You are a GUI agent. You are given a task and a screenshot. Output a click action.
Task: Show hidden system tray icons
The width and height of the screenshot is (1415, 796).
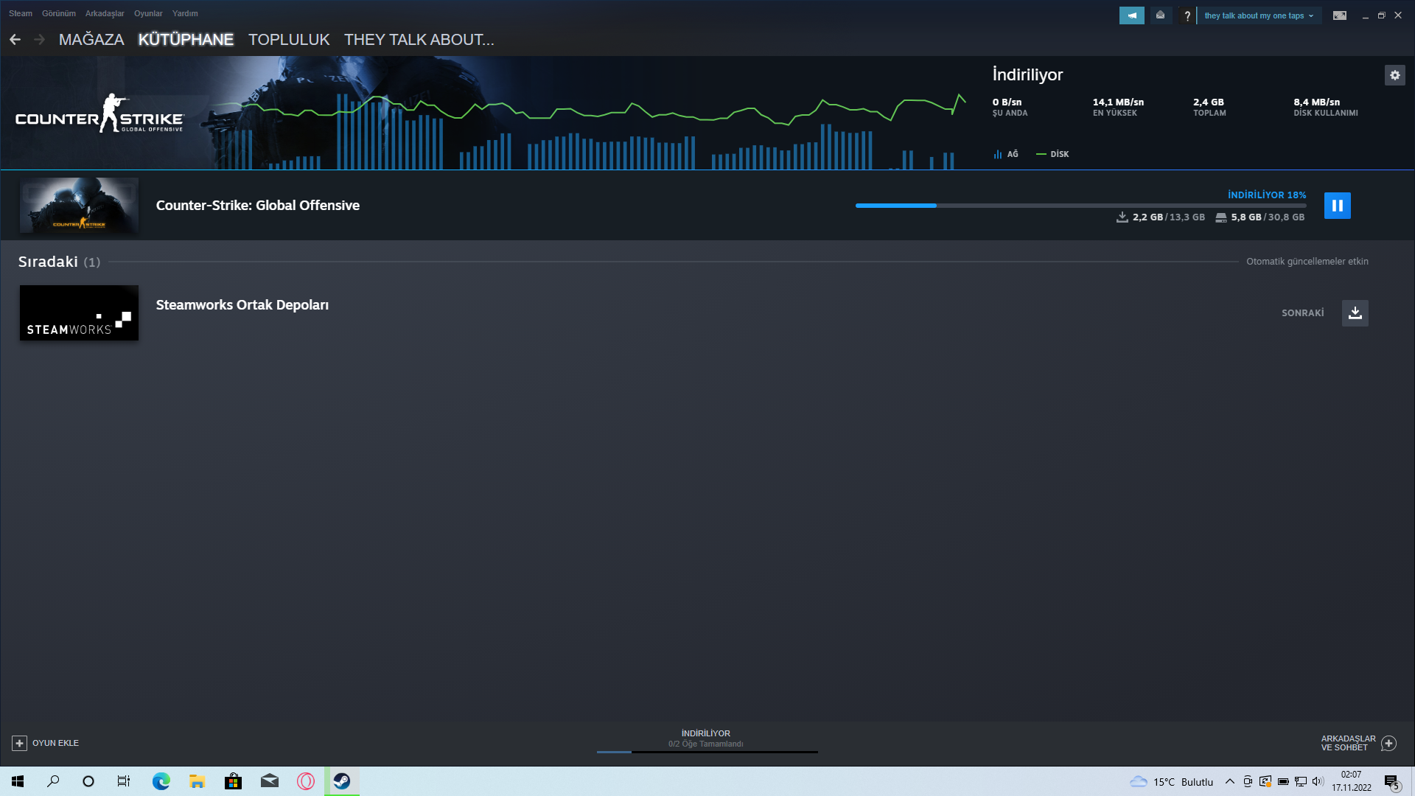pos(1229,781)
